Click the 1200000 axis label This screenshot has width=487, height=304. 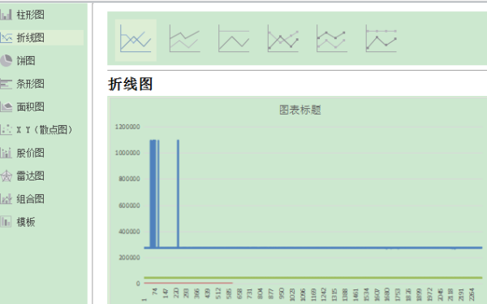click(x=127, y=127)
